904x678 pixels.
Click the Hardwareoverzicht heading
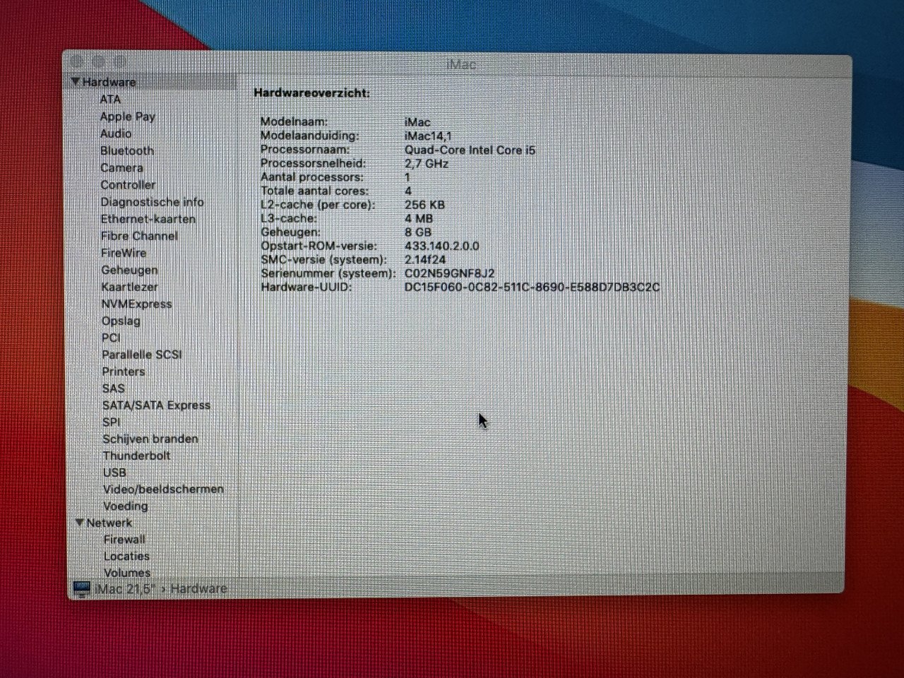[x=311, y=93]
